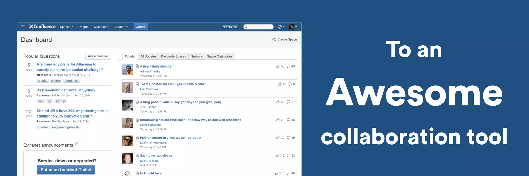Click Raise an Incident Ticket button
Screen dimensions: 529x176
click(x=66, y=170)
